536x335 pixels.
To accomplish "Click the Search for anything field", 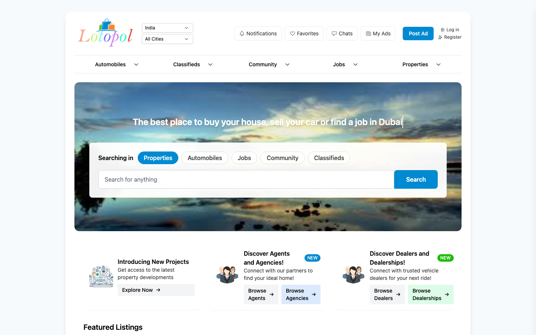I will [x=246, y=179].
